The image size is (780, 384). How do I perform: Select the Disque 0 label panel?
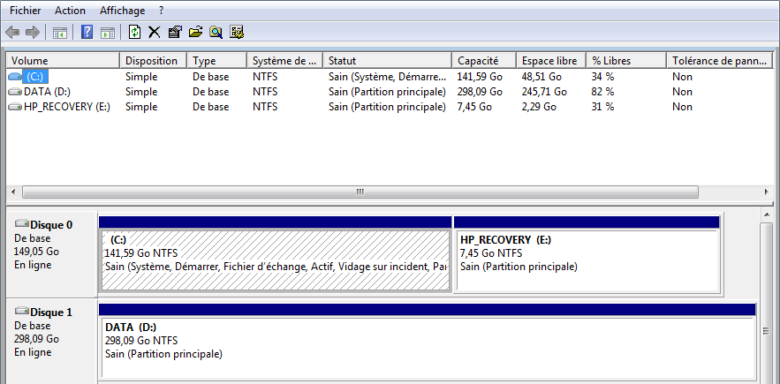click(x=50, y=254)
